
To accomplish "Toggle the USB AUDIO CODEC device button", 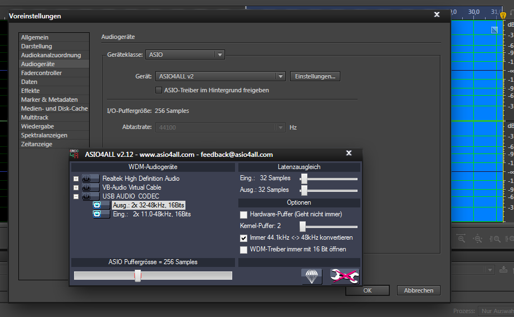I will 90,196.
